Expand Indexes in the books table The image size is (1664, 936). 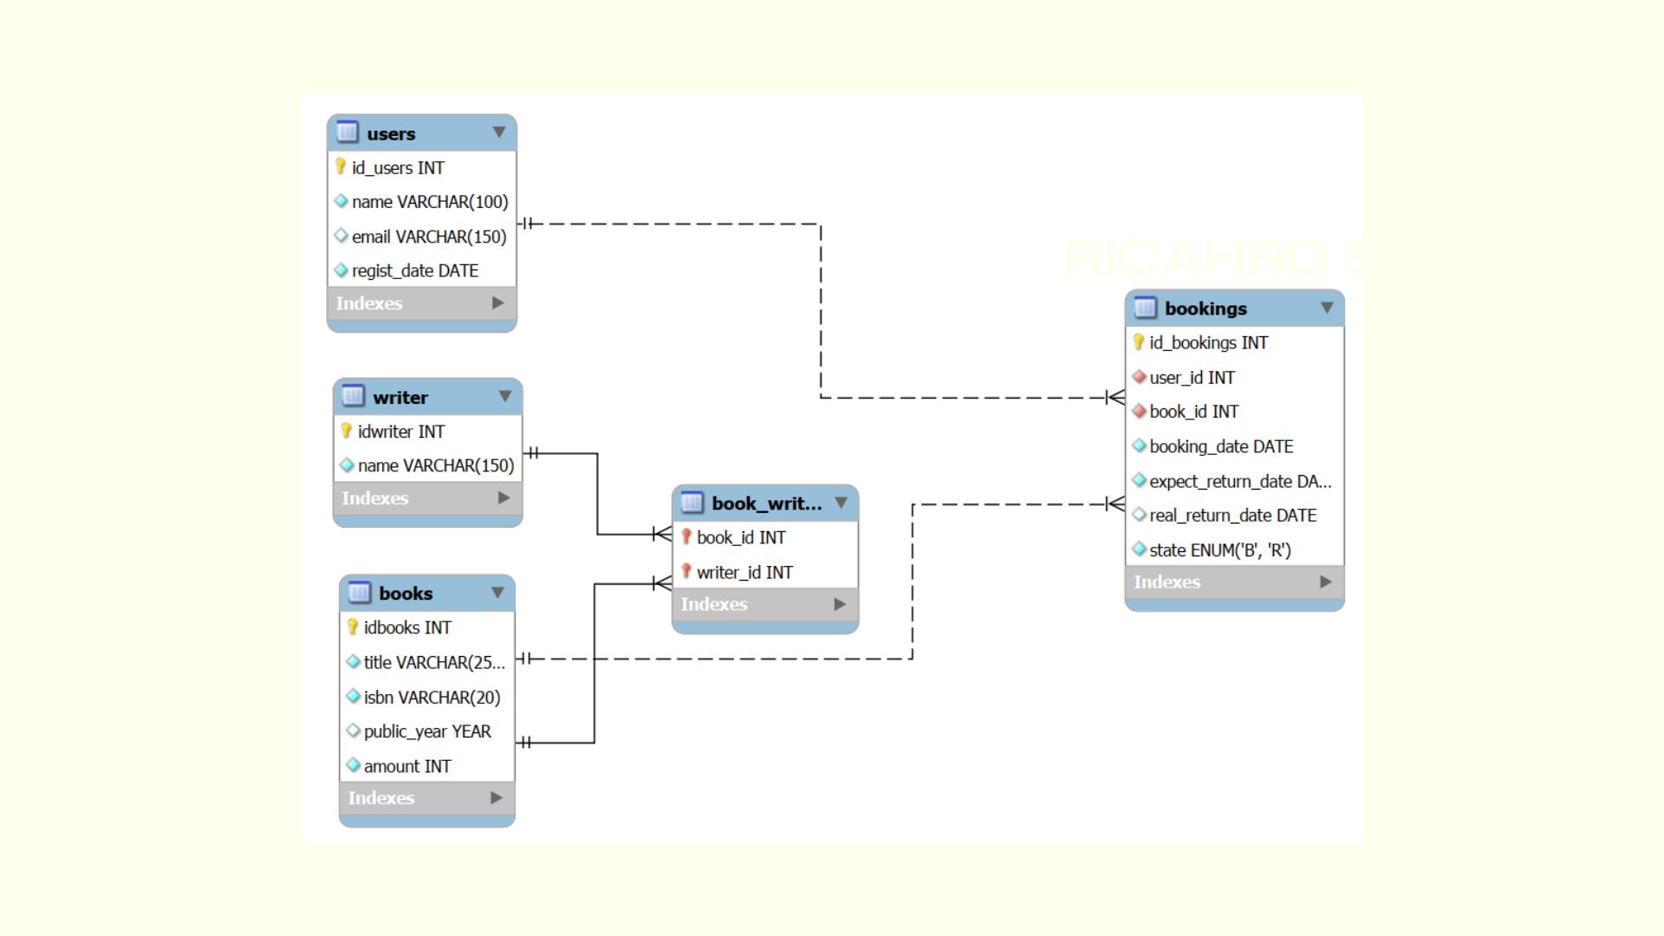tap(496, 797)
